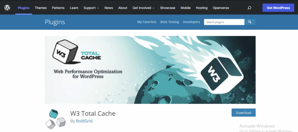Open the site search magnifier icon
The image size is (298, 132).
pos(249,8)
